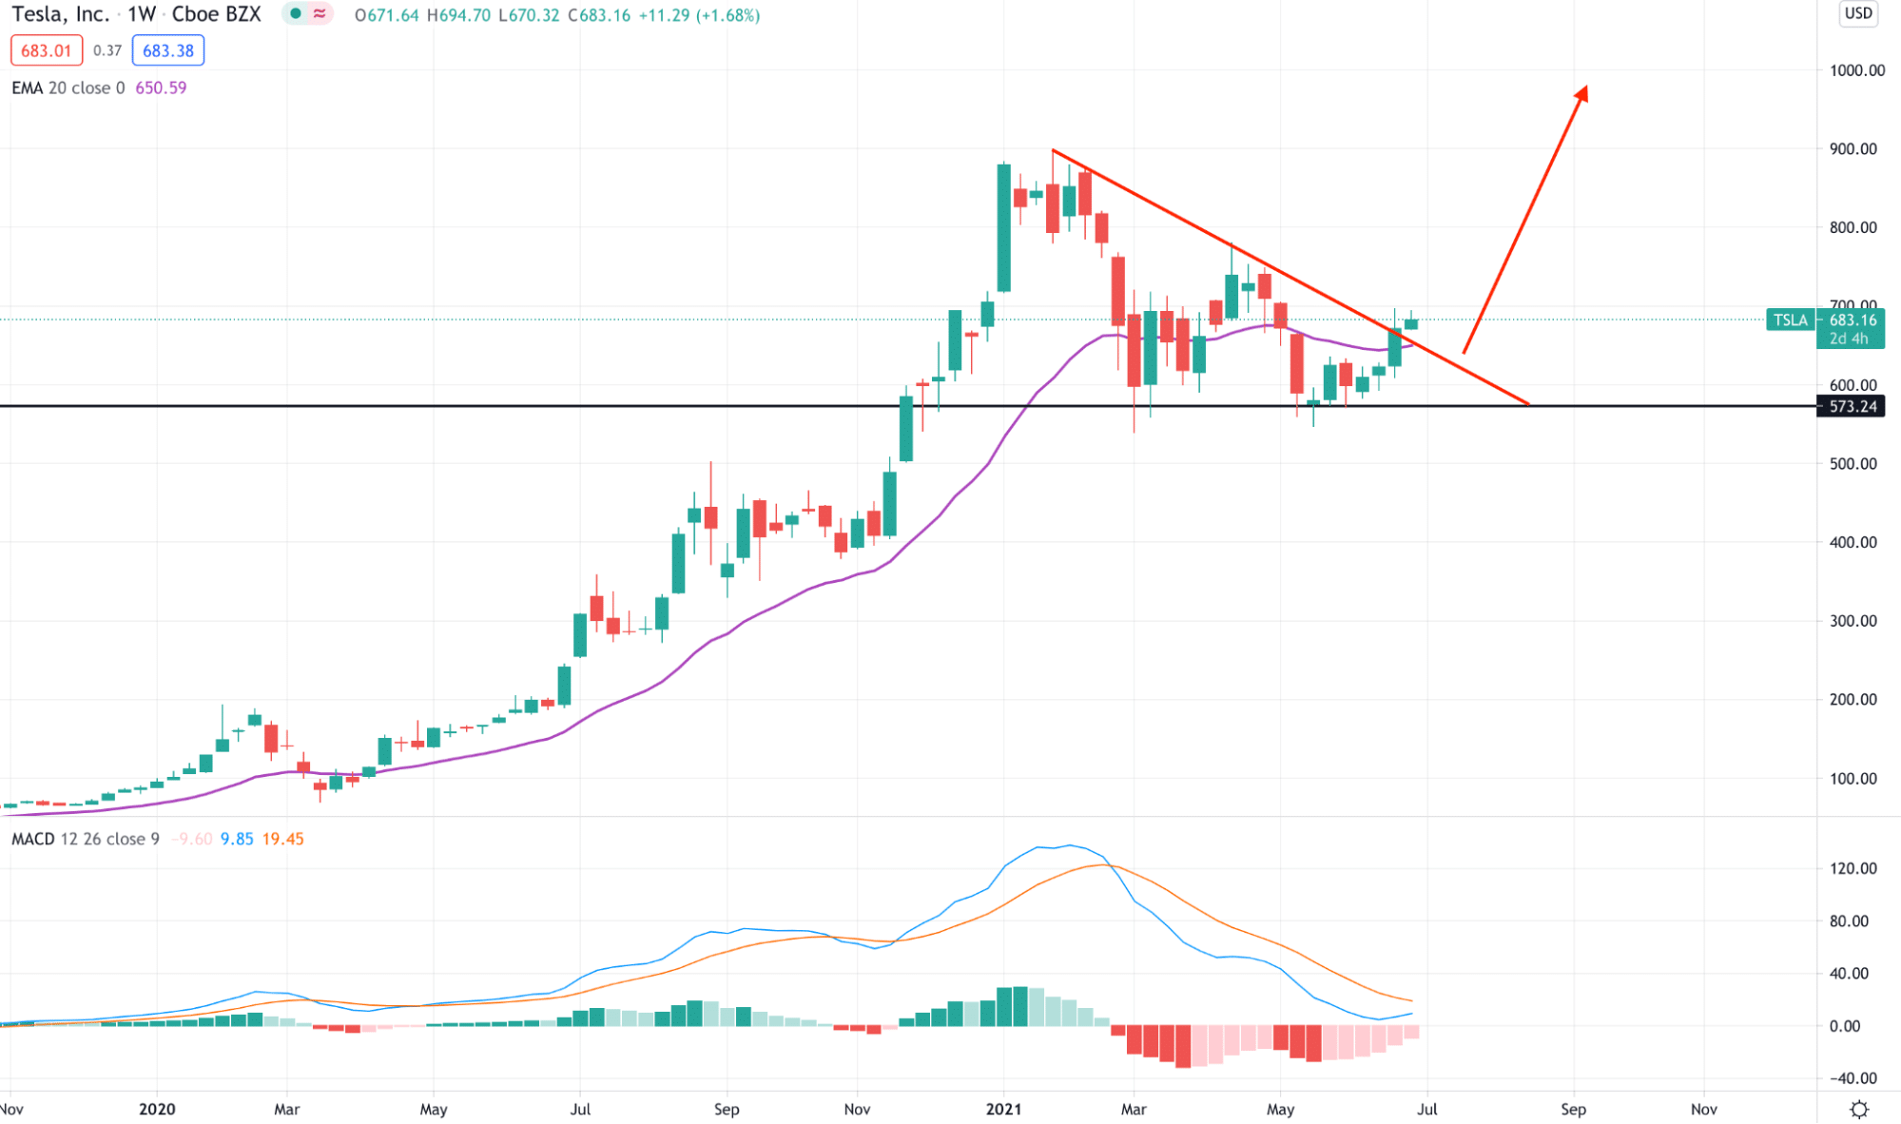The height and width of the screenshot is (1124, 1901).
Task: Click the 2021 label on time axis
Action: [1003, 1109]
